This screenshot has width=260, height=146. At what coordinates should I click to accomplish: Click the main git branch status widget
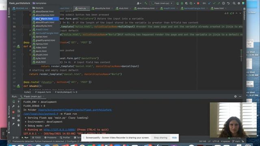(236, 142)
